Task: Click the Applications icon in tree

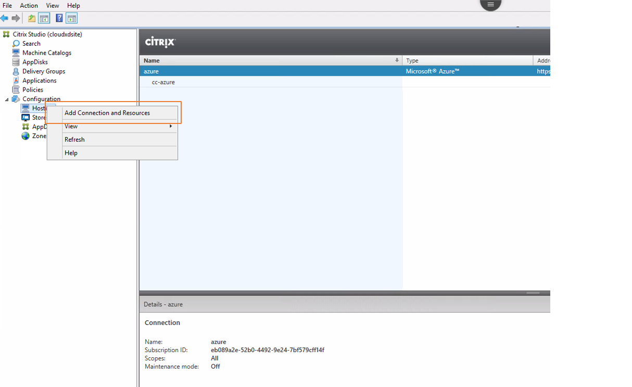Action: point(16,80)
